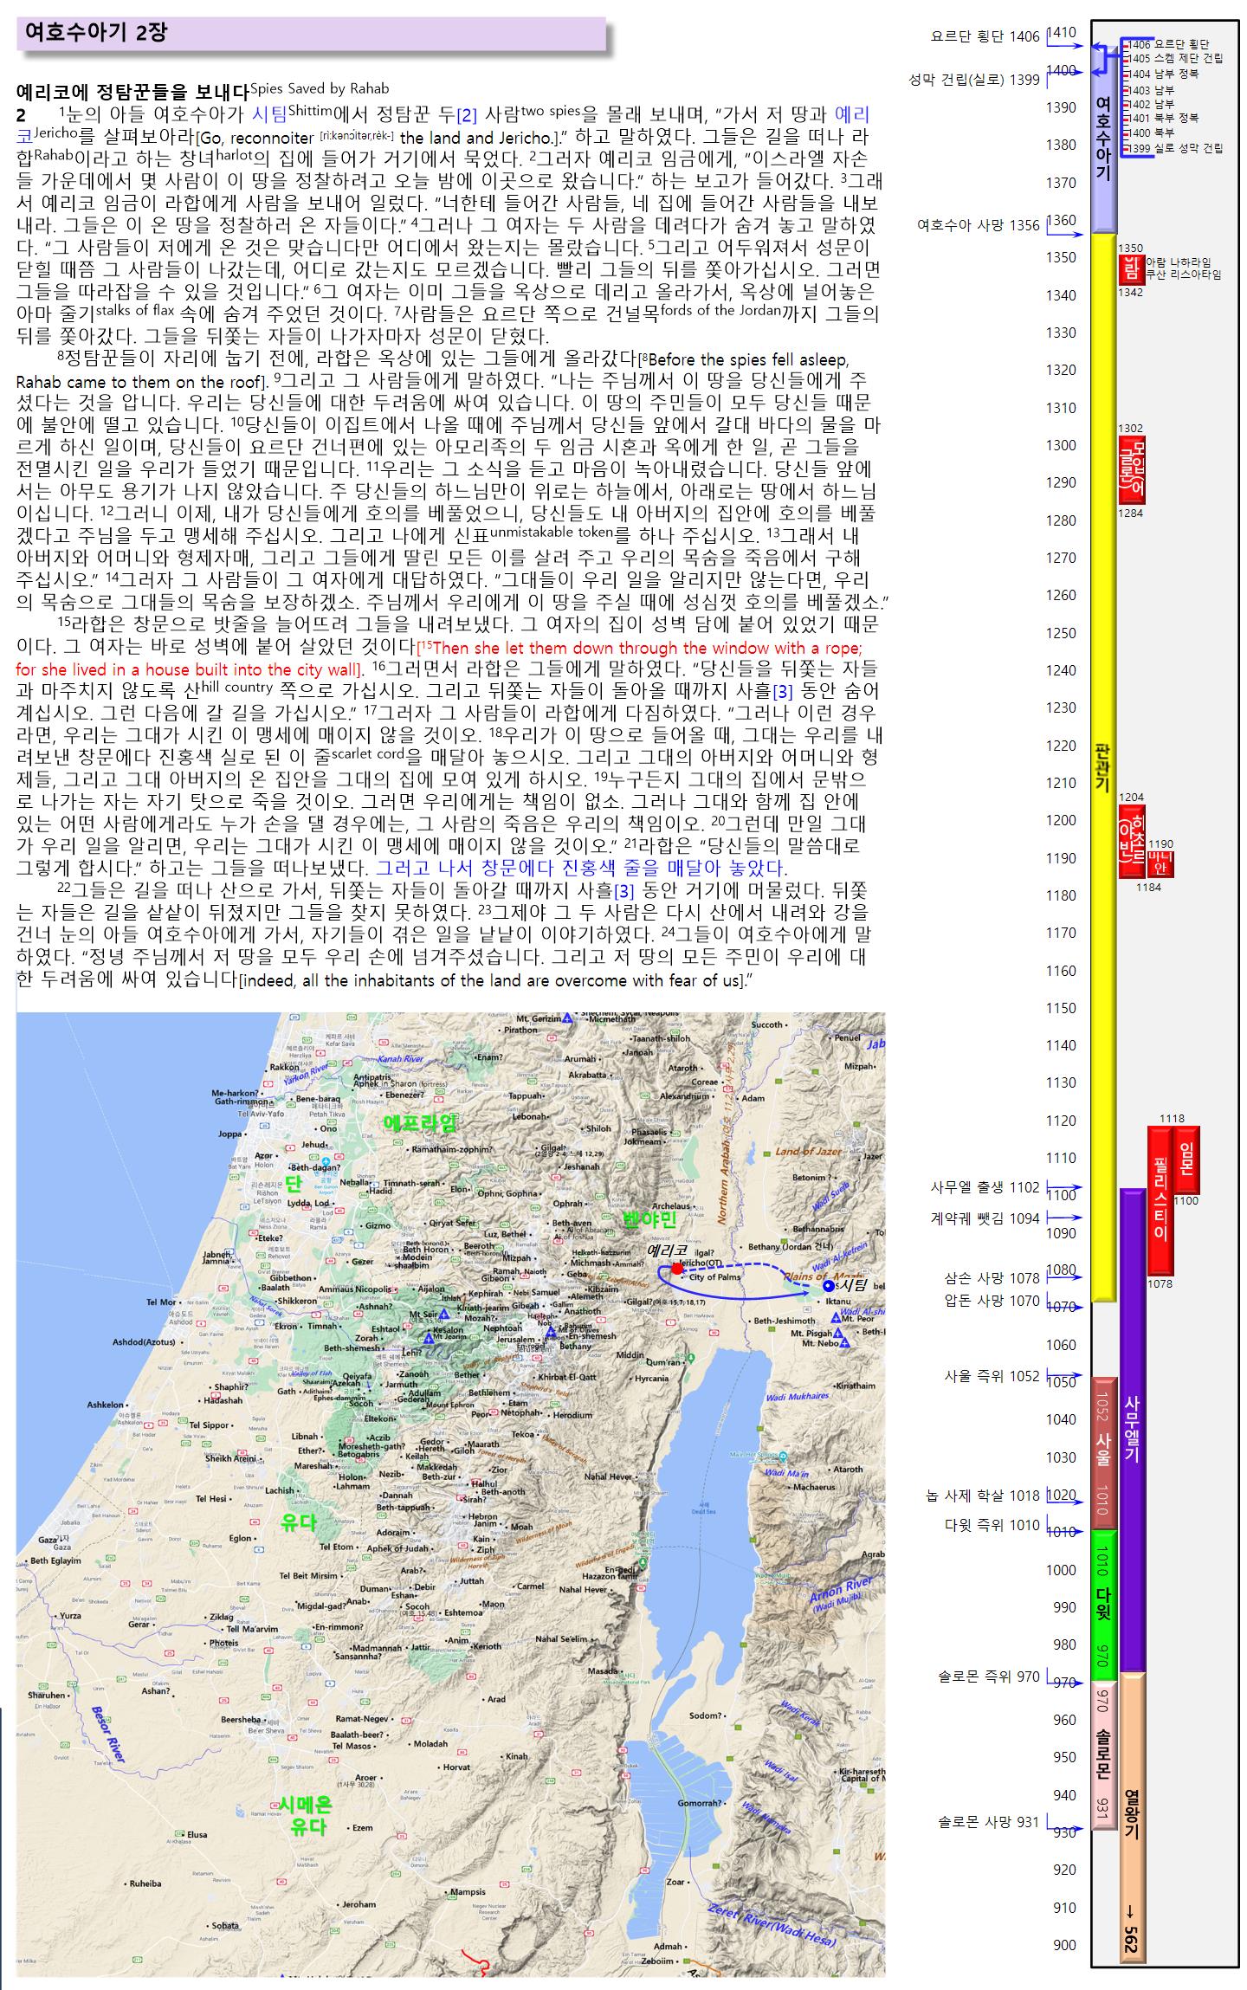
Task: Click the 1404 남부 정복 timeline entry
Action: pos(1165,74)
